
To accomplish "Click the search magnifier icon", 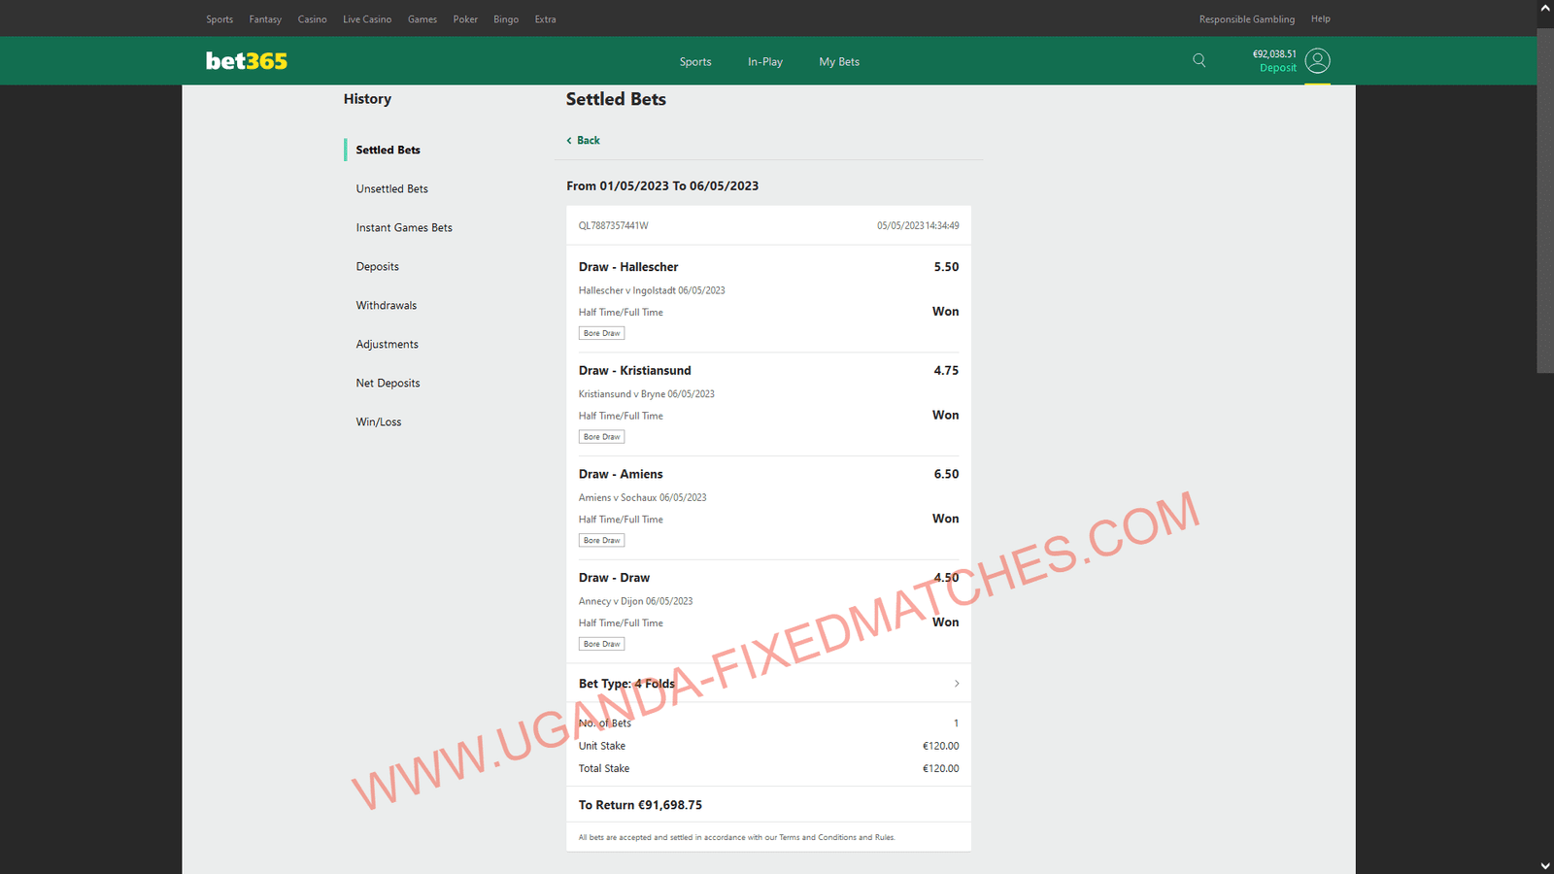I will [x=1199, y=60].
